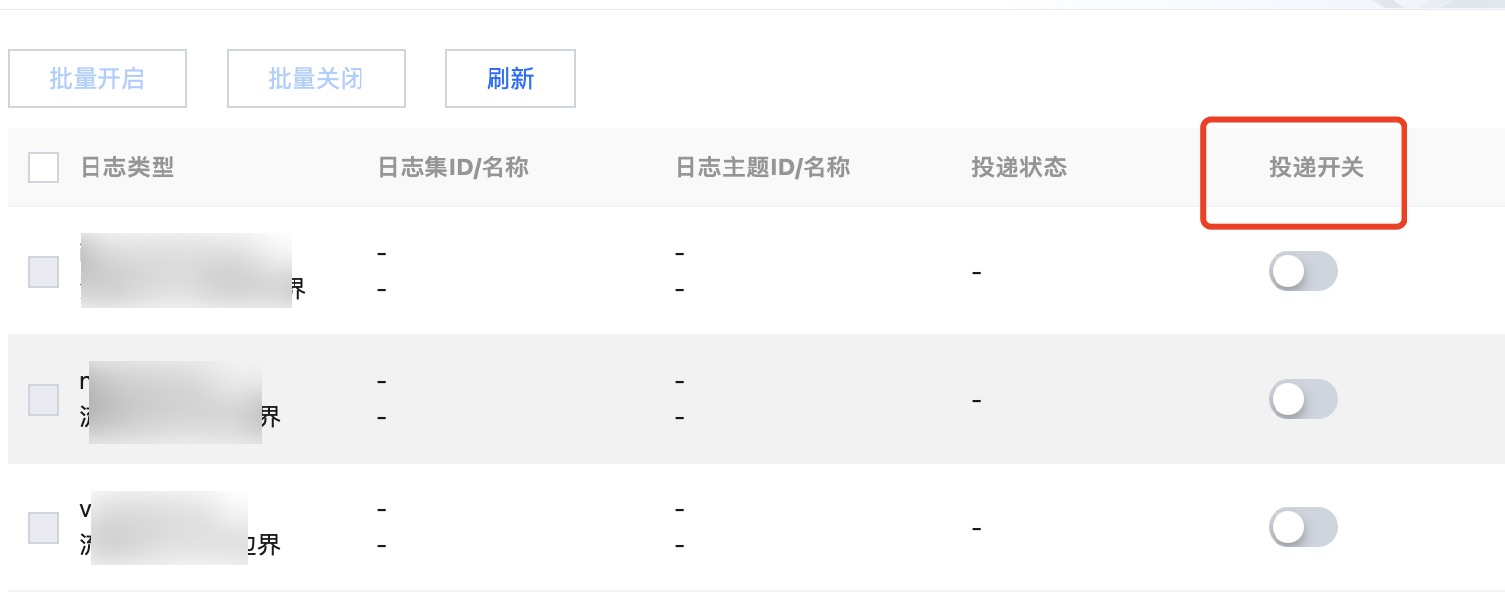Turn on the second row delivery switch
1505x604 pixels.
click(x=1302, y=399)
